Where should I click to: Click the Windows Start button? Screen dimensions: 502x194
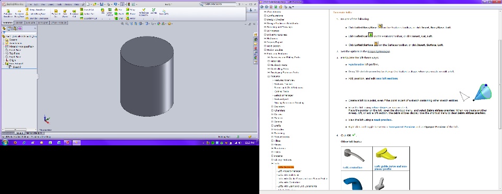click(5, 142)
